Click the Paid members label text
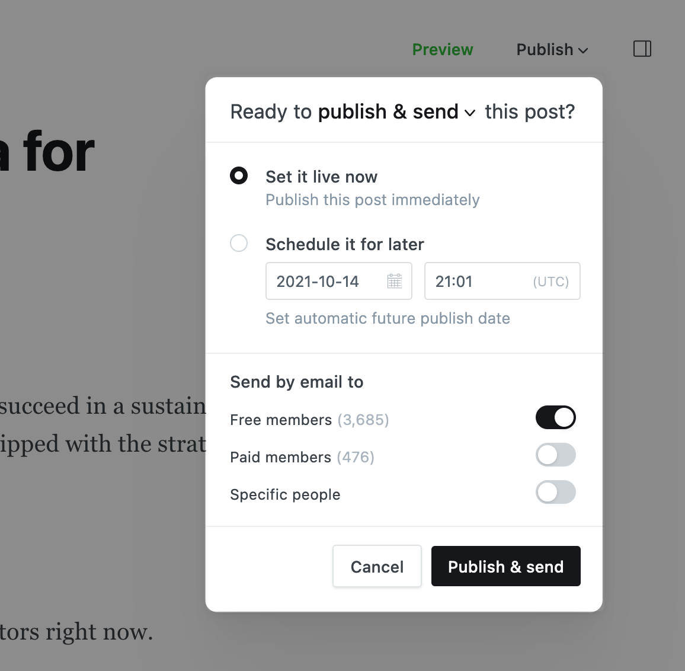The image size is (685, 671). coord(280,457)
